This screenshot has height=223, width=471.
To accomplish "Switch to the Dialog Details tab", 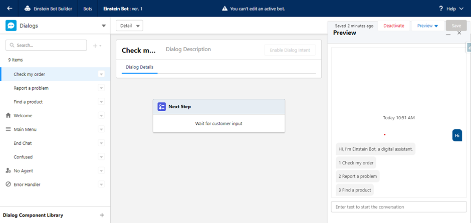I will [139, 67].
